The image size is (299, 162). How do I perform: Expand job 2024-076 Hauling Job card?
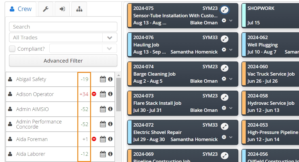(225, 39)
